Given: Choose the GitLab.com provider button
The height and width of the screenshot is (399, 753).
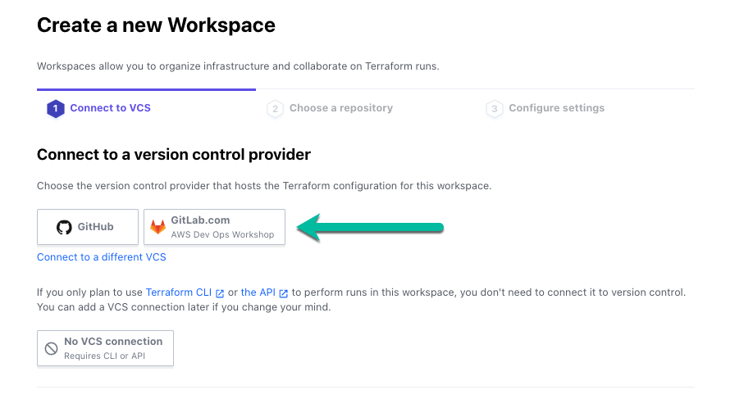Looking at the screenshot, I should pyautogui.click(x=214, y=227).
